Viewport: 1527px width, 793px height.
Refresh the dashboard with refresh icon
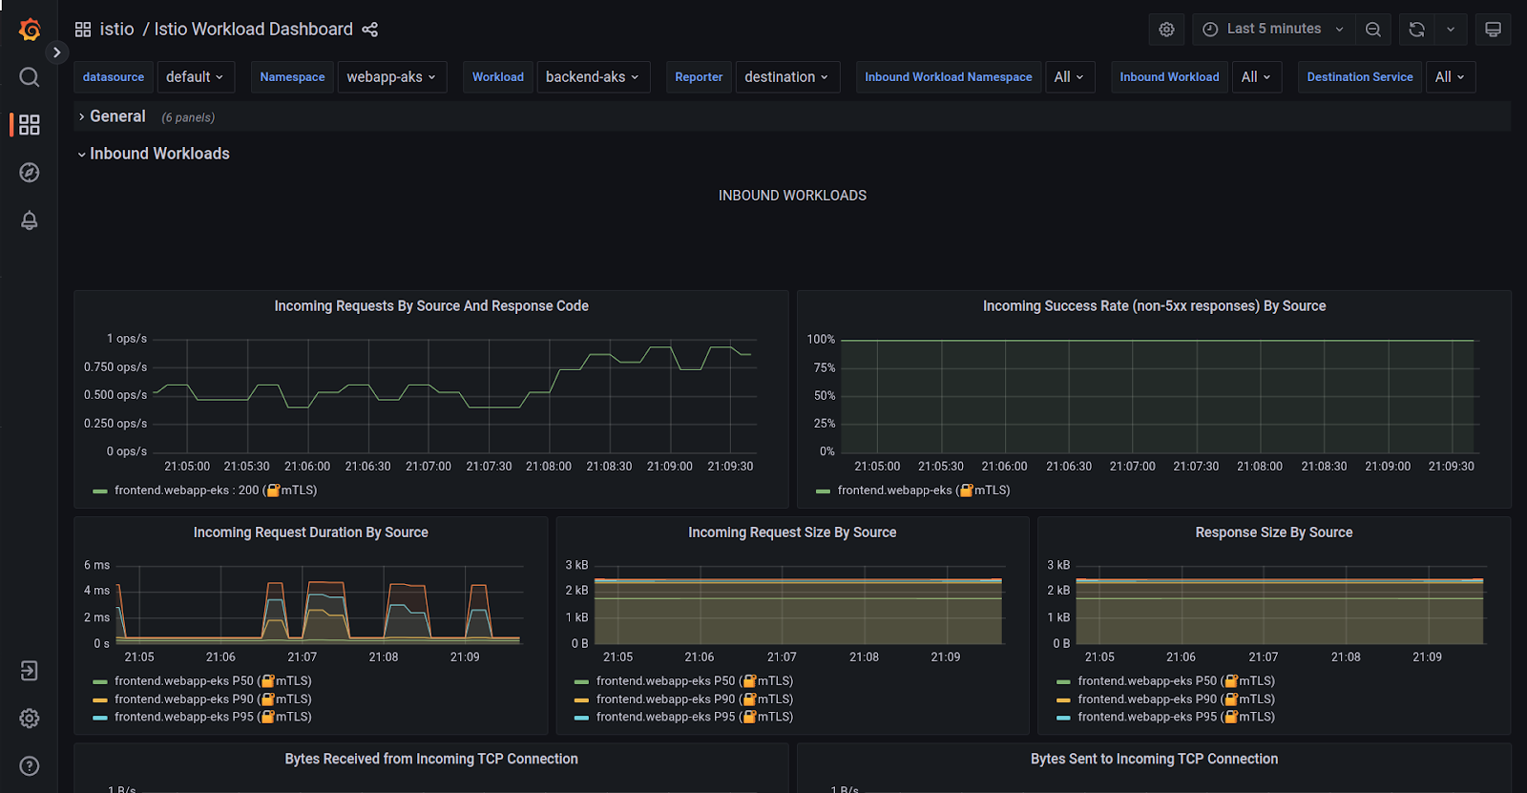point(1416,30)
